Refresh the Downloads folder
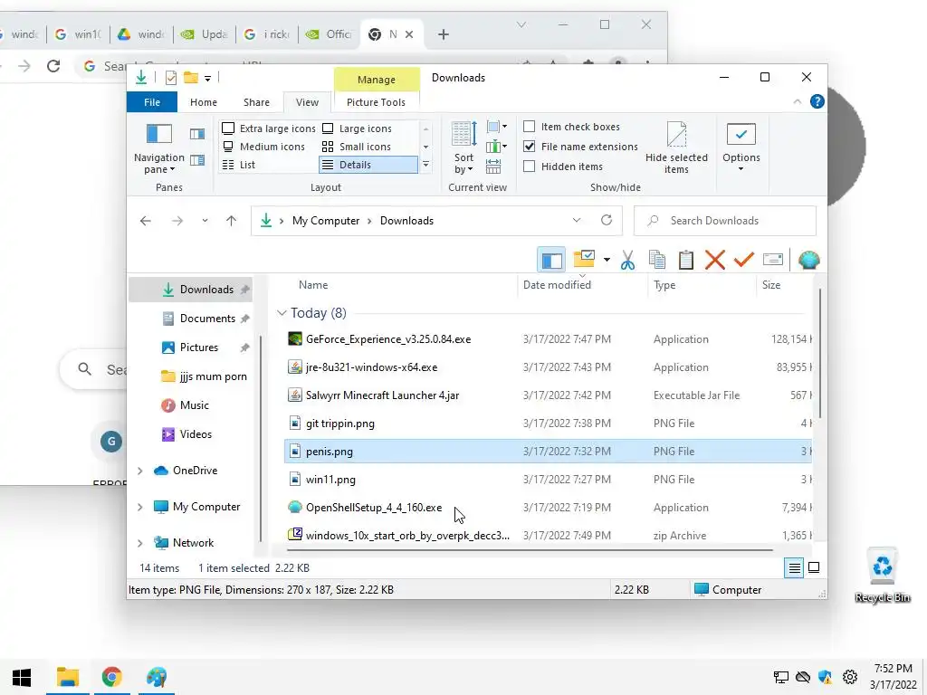This screenshot has width=927, height=695. coord(607,221)
